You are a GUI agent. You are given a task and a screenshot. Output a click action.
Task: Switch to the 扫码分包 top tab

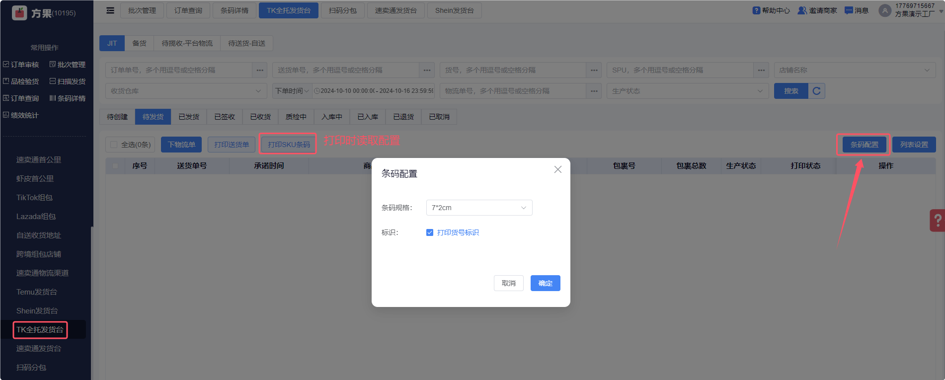tap(343, 10)
